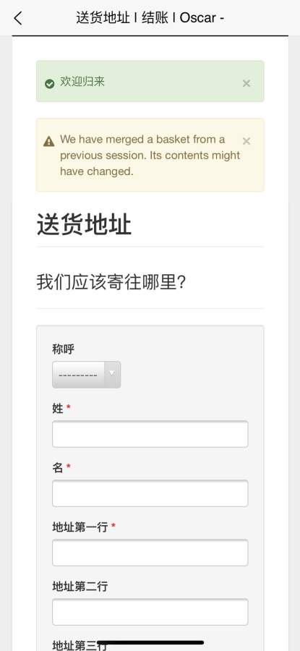Click the warning triangle icon

(49, 142)
